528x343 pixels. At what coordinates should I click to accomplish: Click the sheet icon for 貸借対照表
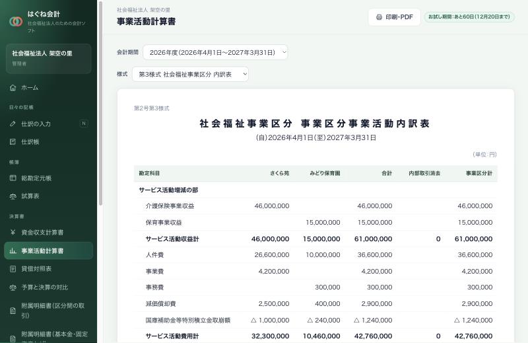pyautogui.click(x=13, y=269)
